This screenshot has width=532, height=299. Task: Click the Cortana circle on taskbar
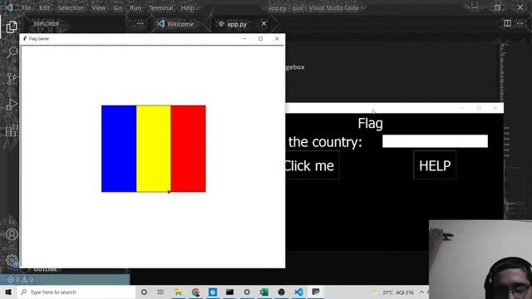click(x=144, y=292)
